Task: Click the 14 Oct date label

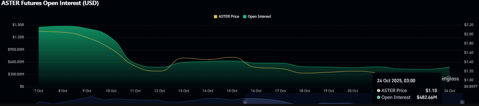Action: [x=208, y=91]
